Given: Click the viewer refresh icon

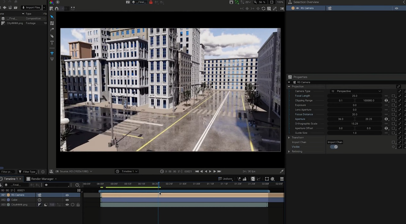Looking at the screenshot, I should coord(264,9).
